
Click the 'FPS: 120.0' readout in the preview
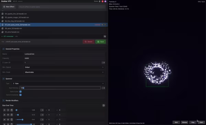point(201,2)
